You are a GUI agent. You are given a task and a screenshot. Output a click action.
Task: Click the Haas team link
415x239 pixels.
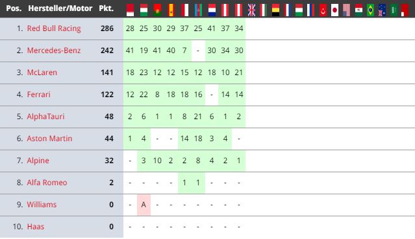point(36,227)
